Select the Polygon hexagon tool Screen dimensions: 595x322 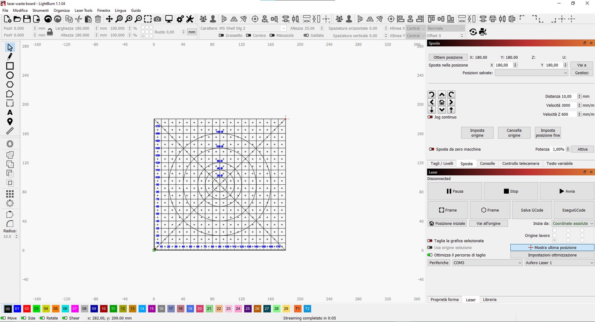(10, 85)
